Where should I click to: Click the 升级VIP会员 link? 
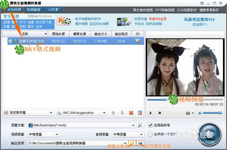pos(158,19)
